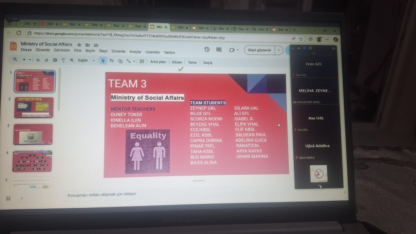This screenshot has height=234, width=416.
Task: Open the Dosya menu
Action: [x=26, y=50]
